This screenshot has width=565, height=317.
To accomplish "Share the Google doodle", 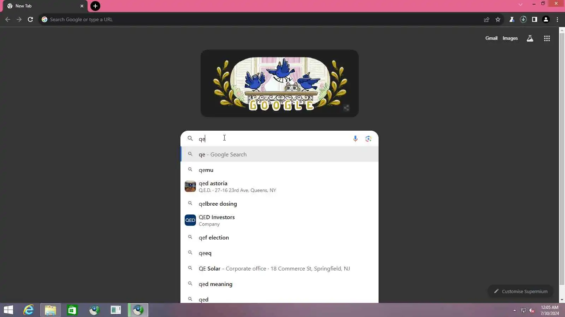I will click(x=346, y=108).
